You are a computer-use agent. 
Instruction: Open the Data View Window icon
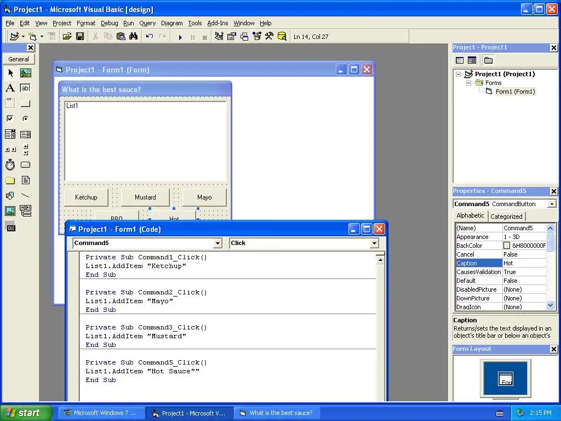pos(282,37)
